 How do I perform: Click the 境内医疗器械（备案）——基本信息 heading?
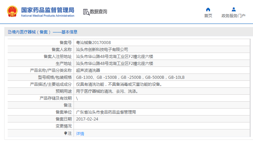[45, 32]
